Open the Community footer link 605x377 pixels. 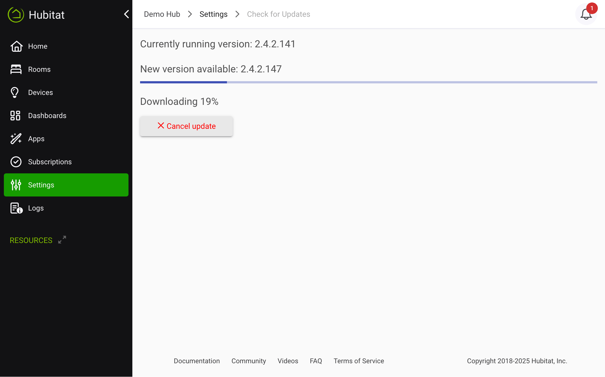(x=249, y=361)
